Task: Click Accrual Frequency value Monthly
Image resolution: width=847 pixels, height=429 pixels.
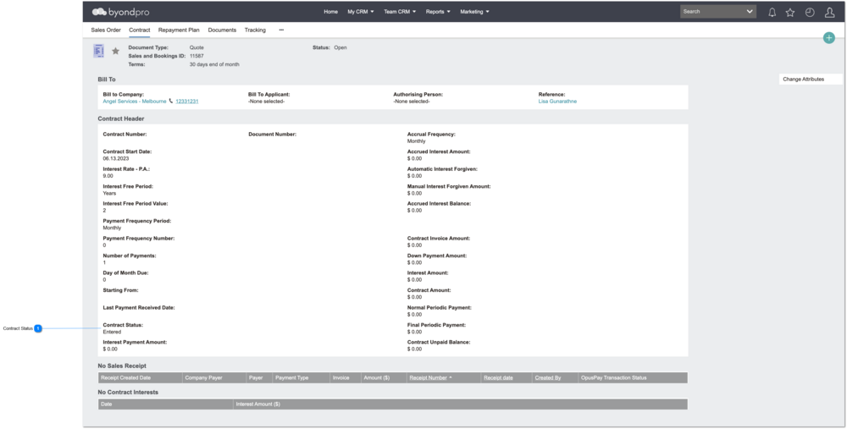Action: pos(417,141)
